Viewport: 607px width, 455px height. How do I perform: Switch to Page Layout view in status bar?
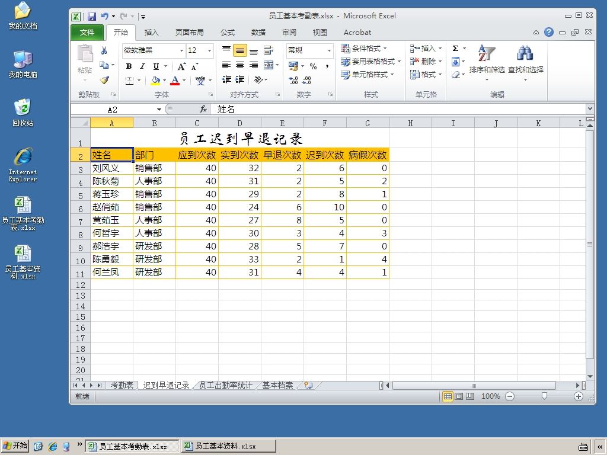[x=459, y=396]
